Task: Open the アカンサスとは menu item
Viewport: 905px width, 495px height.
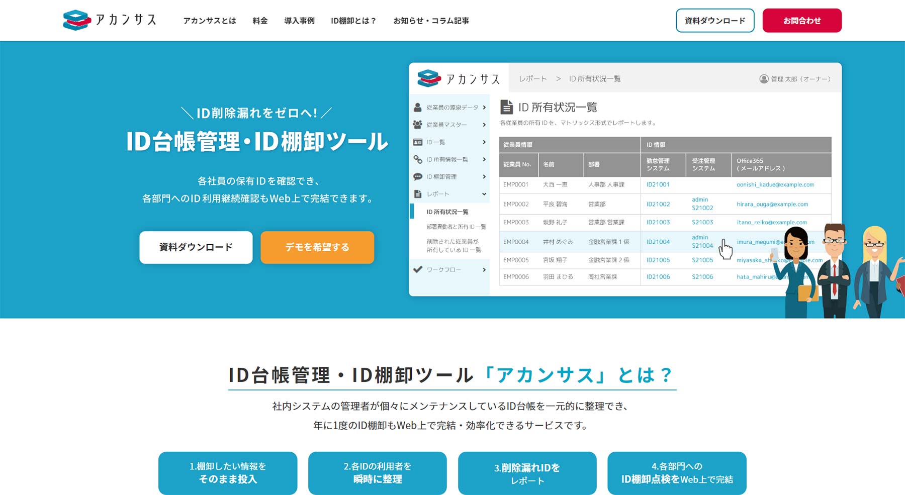Action: tap(209, 21)
